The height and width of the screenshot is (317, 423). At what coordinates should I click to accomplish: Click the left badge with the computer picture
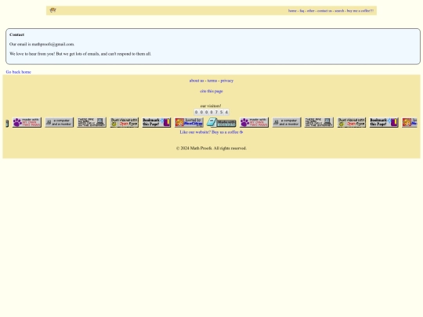92,123
